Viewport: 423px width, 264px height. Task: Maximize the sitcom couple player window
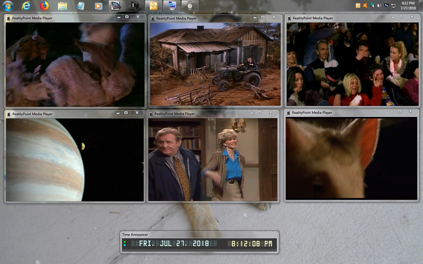[260, 113]
